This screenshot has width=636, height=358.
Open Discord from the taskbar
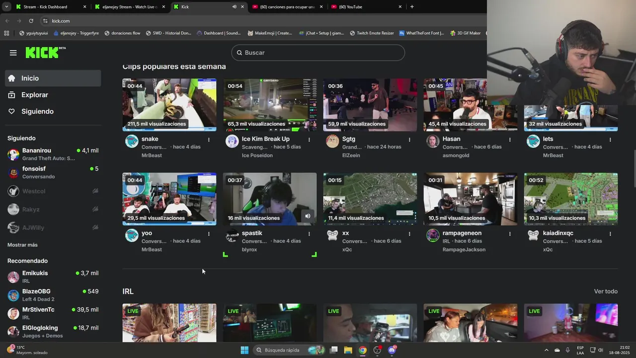point(392,350)
